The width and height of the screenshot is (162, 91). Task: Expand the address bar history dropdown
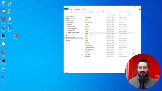pos(119,12)
